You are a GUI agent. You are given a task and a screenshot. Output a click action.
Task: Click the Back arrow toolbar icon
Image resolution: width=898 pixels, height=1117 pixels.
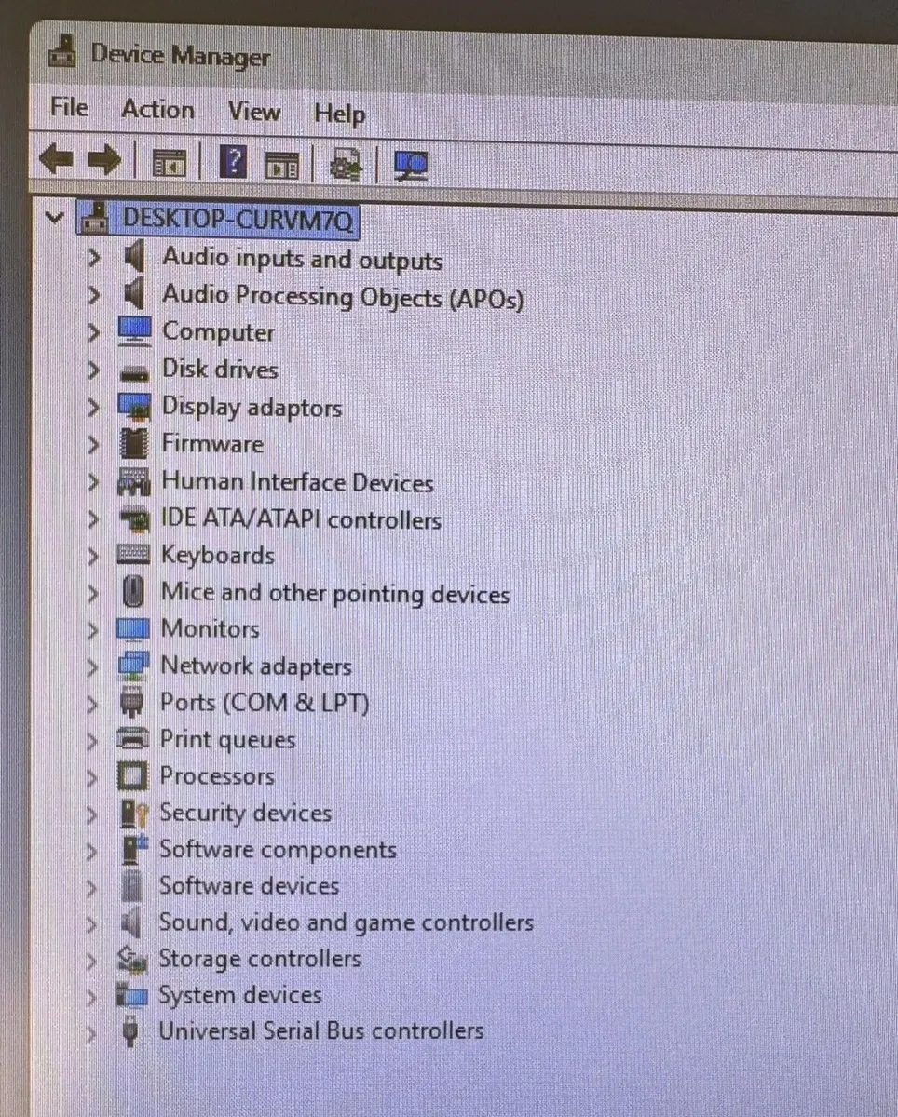(57, 161)
